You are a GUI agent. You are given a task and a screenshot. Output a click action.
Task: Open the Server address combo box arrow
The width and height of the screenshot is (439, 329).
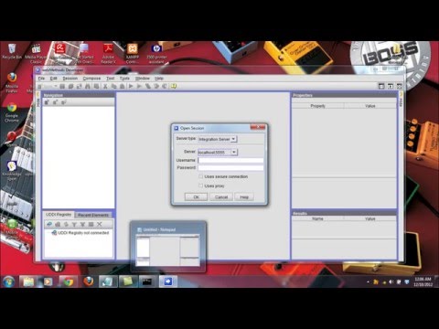[x=234, y=152]
